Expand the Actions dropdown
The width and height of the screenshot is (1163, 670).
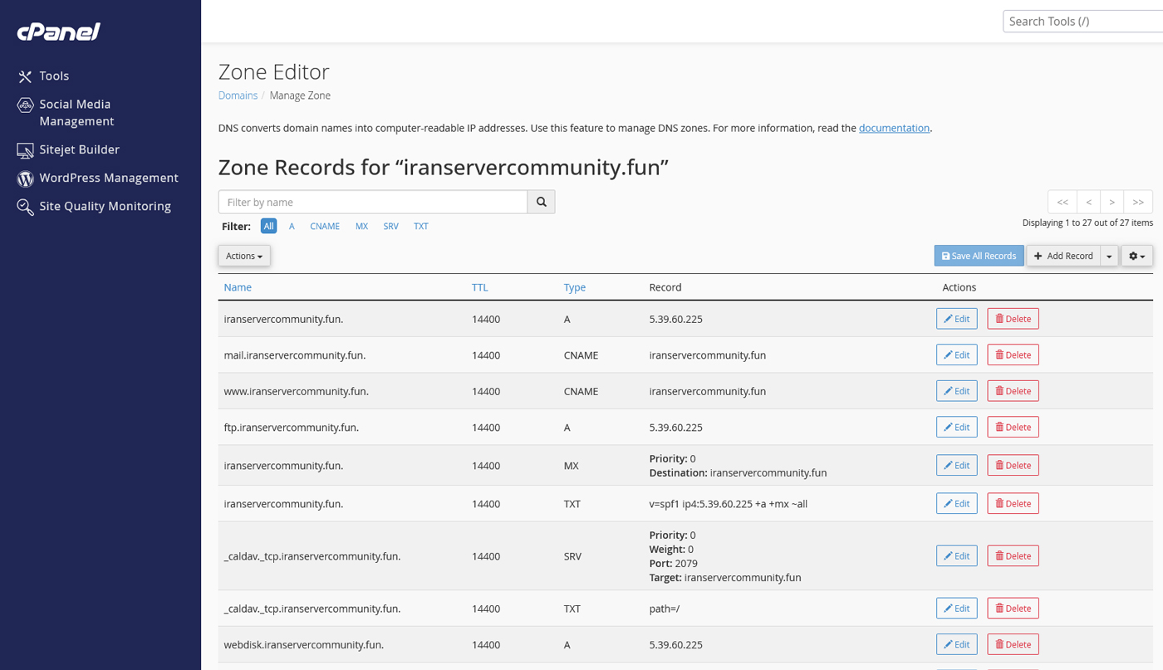(x=244, y=256)
